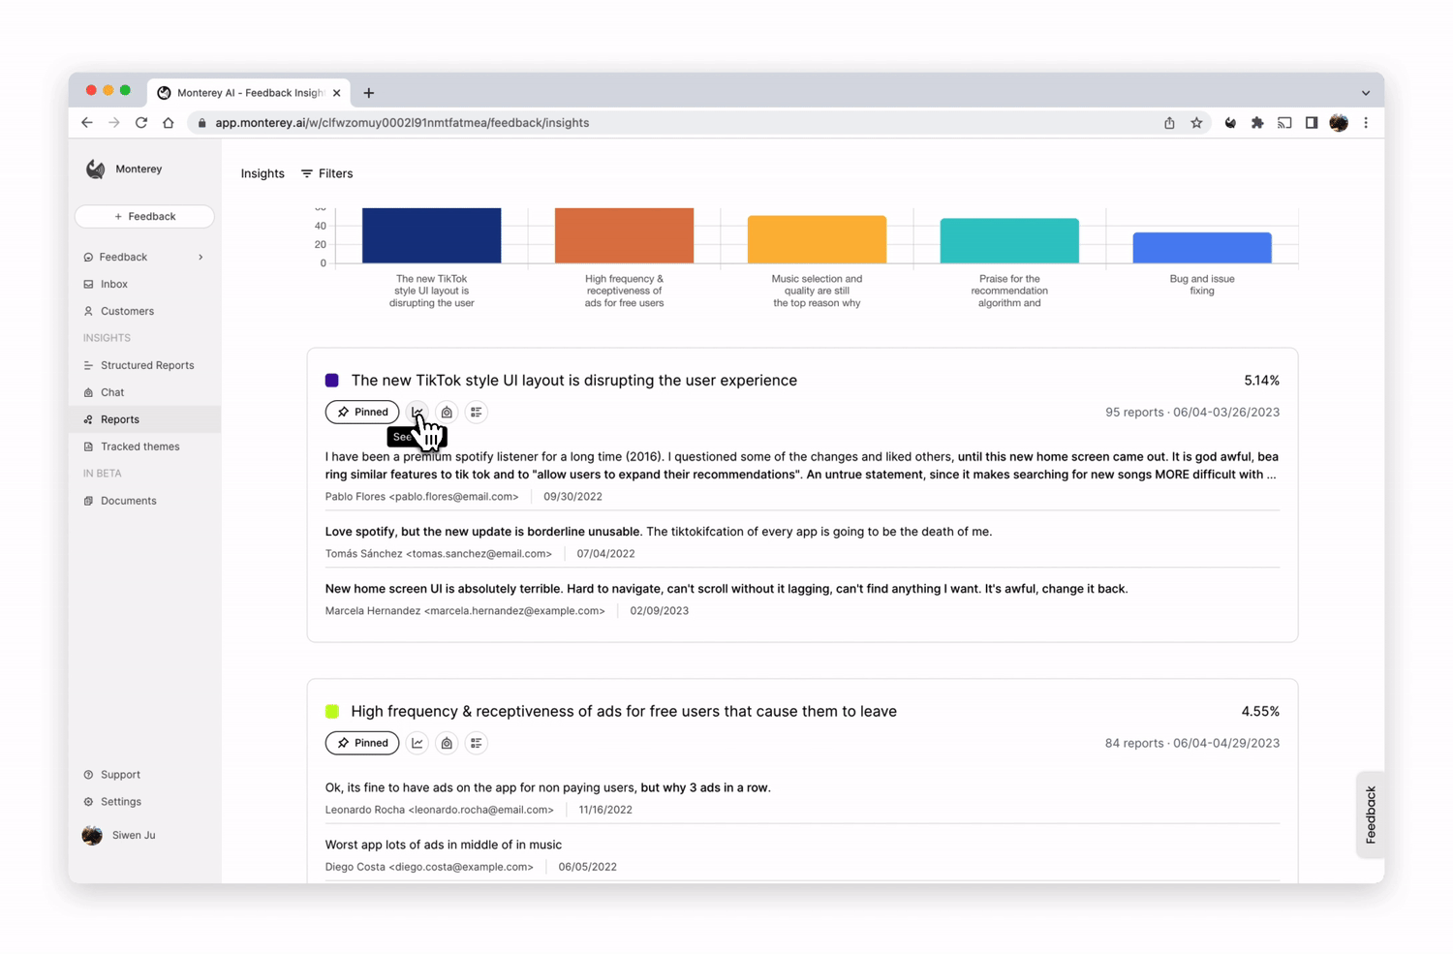
Task: Click the Inbox tray icon
Action: [x=88, y=284]
